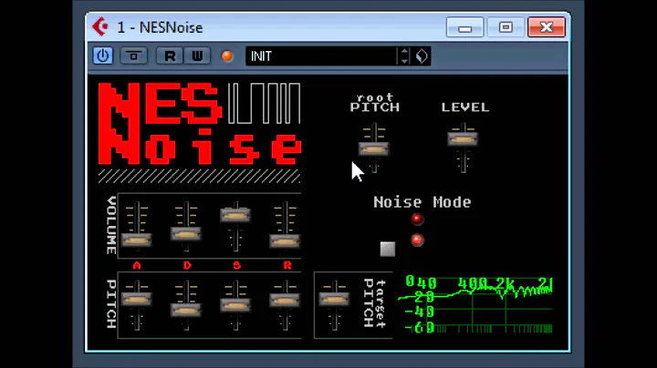
Task: Adjust the LEVEL slider
Action: pos(463,138)
